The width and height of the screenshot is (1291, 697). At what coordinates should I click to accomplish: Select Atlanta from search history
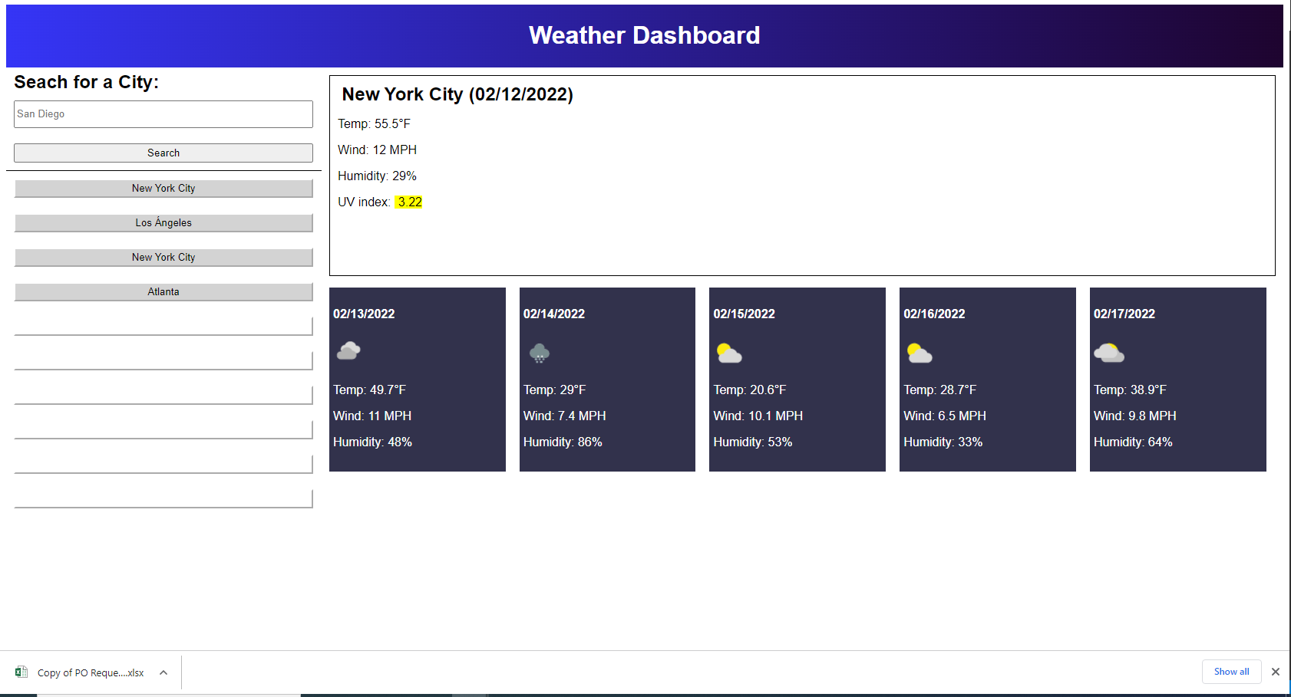pos(163,292)
